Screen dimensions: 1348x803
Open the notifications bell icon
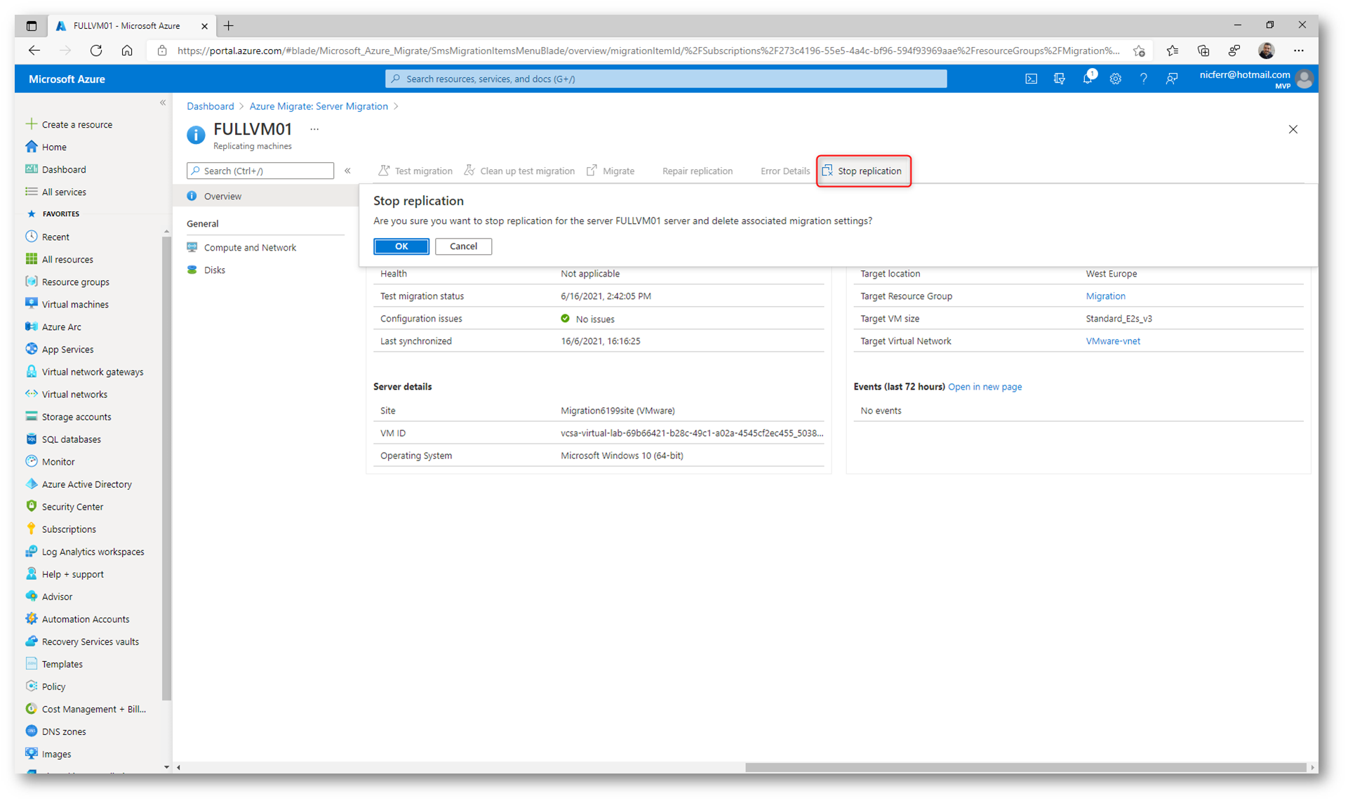pyautogui.click(x=1087, y=79)
